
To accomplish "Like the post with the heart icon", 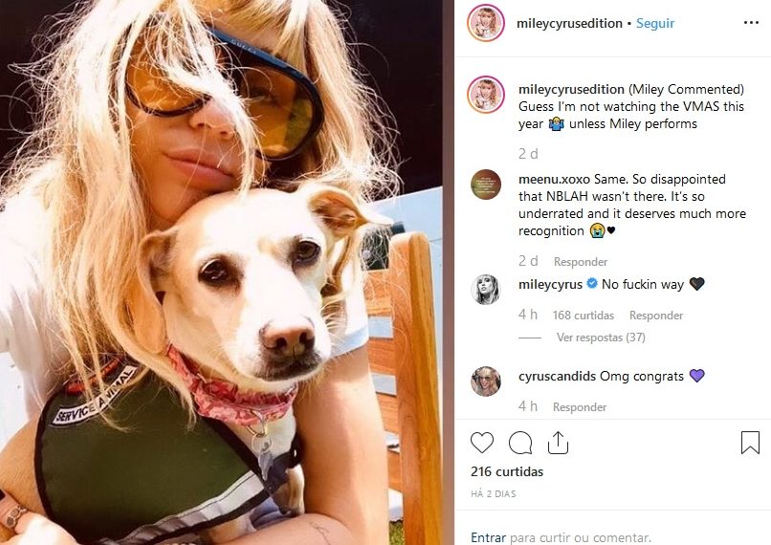I will pos(482,443).
